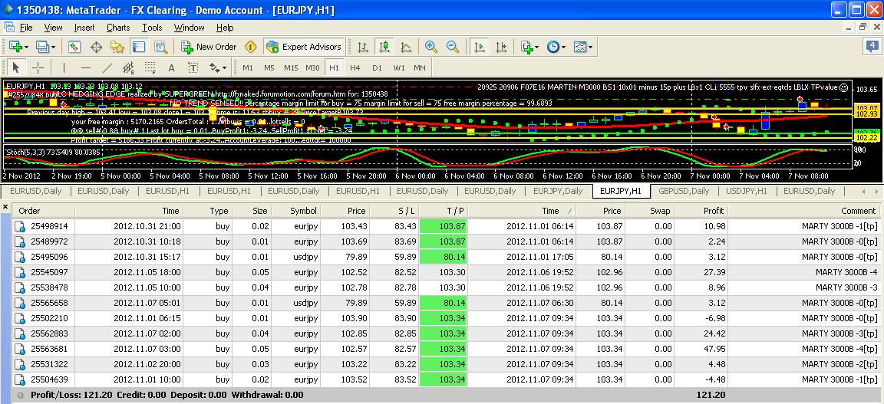Toggle candlestick chart mode
This screenshot has width=884, height=404.
(x=384, y=47)
